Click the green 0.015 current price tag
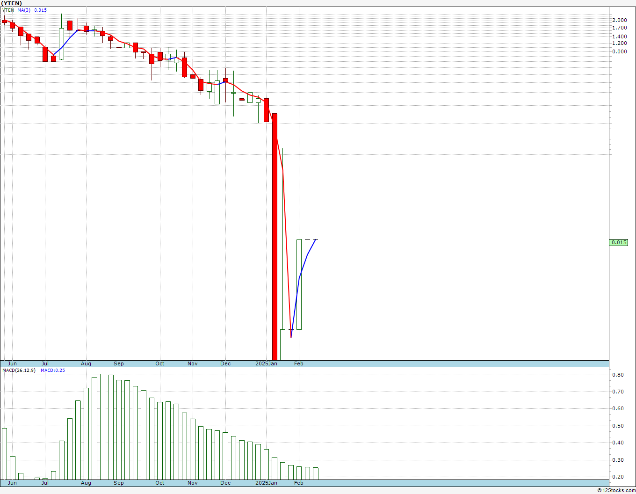 (619, 242)
